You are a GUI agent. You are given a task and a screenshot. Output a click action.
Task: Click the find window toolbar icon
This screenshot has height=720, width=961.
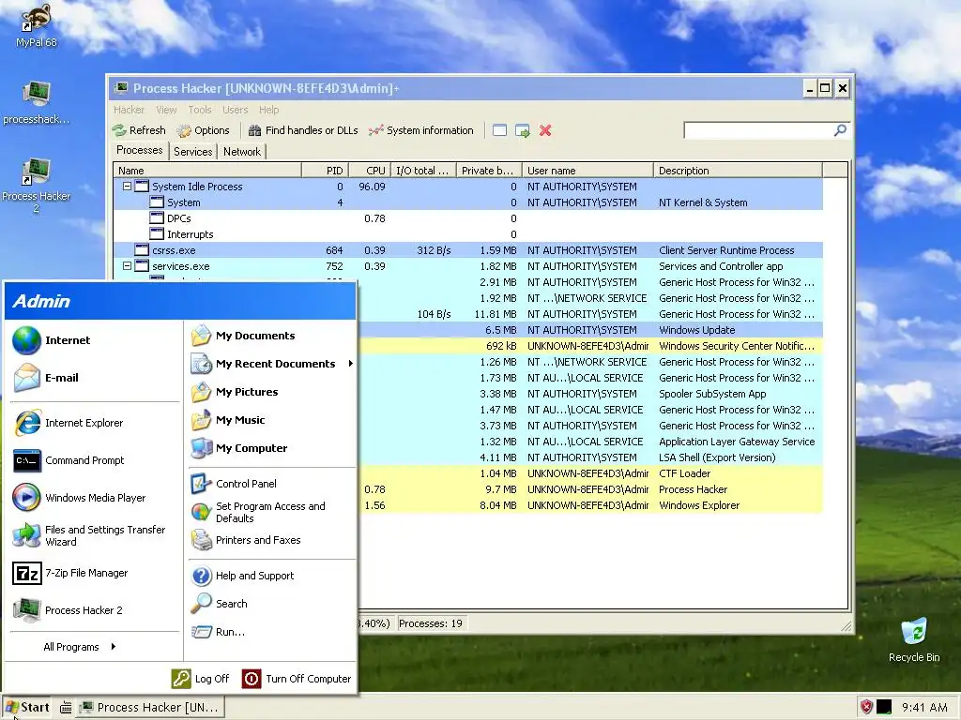click(x=499, y=130)
